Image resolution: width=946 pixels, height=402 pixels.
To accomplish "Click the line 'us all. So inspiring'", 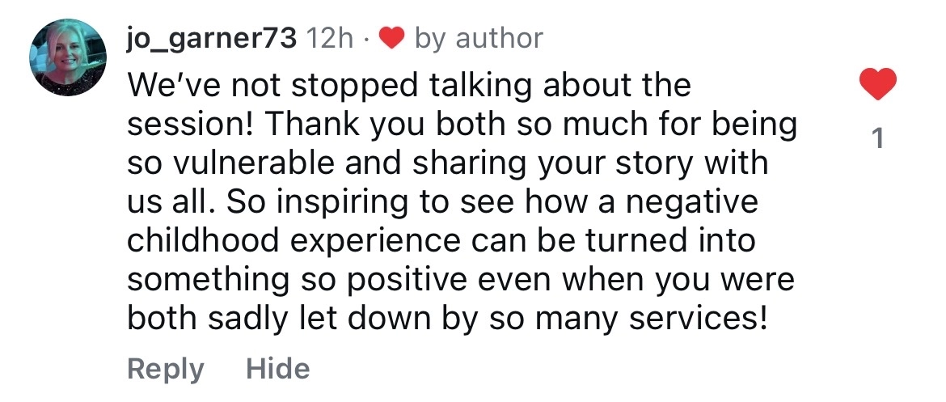I will [x=443, y=202].
